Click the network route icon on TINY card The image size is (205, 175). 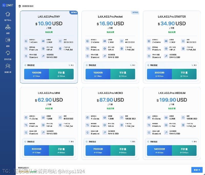[x=26, y=49]
